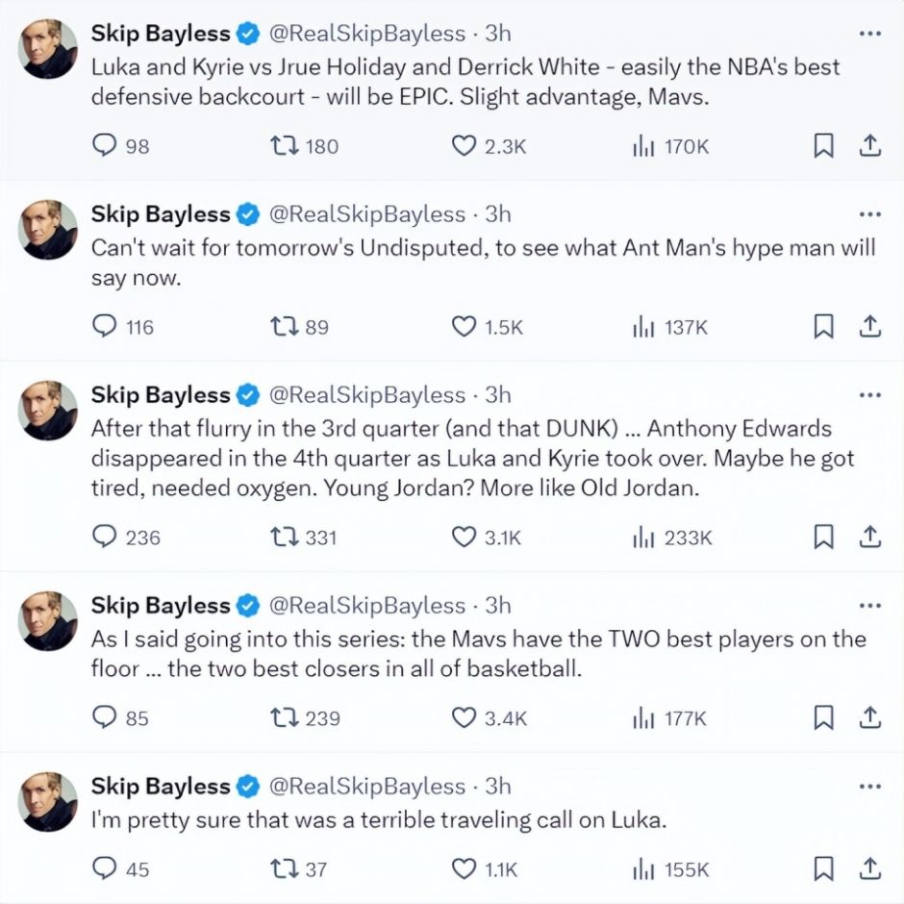904x904 pixels.
Task: Open more options on the first tweet
Action: [869, 34]
